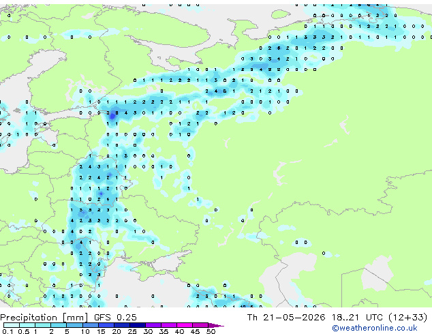Select the 30–35 mm violet legend swatch

pyautogui.click(x=153, y=325)
